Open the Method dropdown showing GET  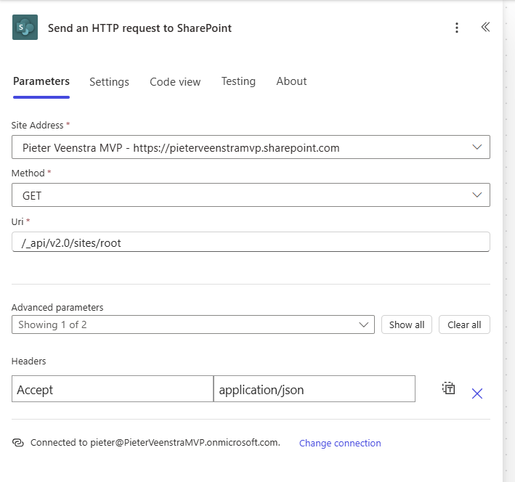251,195
